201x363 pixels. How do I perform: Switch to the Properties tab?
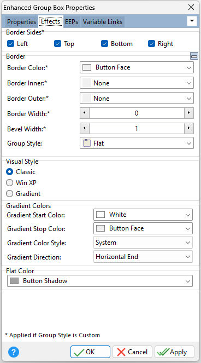(x=21, y=22)
